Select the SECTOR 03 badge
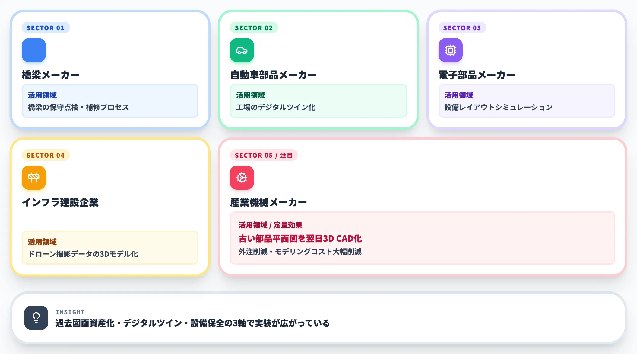Screen dimensions: 637x354 tap(462, 28)
